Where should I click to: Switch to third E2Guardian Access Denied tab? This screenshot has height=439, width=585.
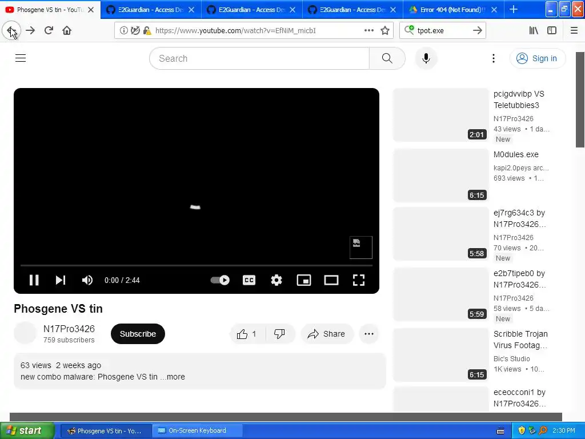tap(352, 10)
